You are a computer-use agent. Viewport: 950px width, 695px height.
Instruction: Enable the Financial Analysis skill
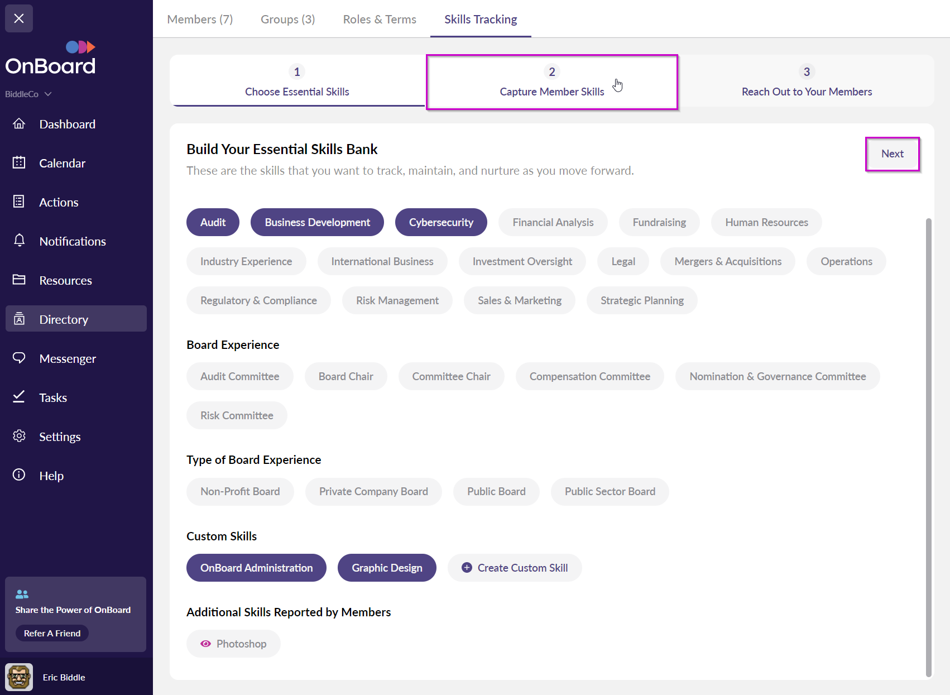[x=553, y=222]
